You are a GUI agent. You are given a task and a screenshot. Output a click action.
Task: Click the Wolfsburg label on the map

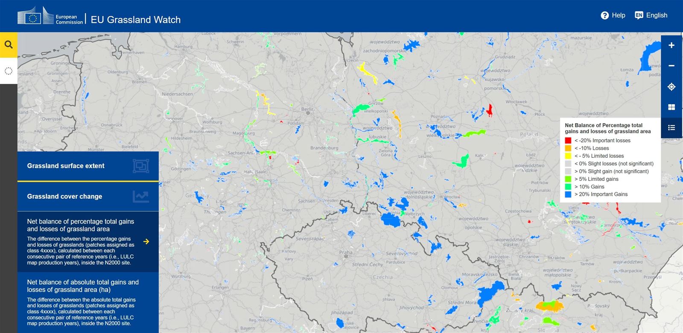[212, 122]
